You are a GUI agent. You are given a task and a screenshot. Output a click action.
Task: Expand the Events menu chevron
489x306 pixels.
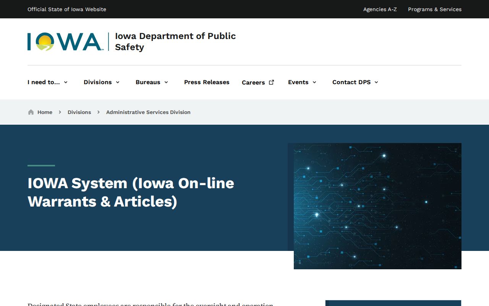pyautogui.click(x=314, y=82)
